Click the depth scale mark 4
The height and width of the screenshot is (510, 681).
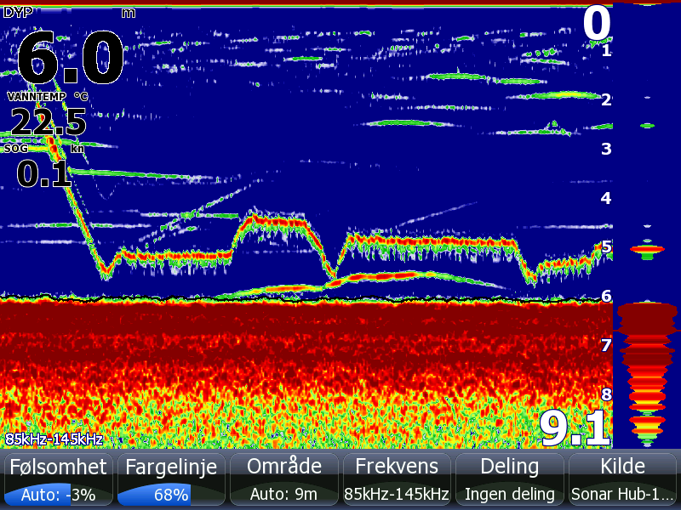click(x=606, y=198)
